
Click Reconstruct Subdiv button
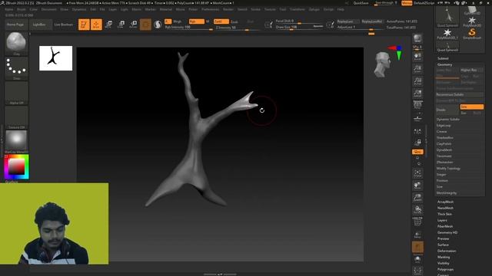460,94
